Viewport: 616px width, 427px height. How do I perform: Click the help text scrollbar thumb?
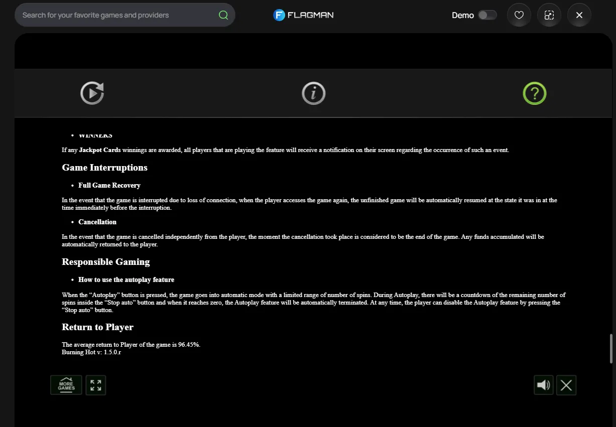(x=611, y=348)
